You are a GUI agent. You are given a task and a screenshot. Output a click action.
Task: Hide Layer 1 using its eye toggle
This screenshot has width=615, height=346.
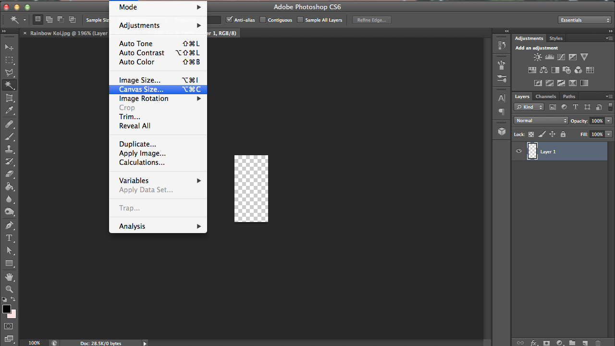(x=518, y=151)
